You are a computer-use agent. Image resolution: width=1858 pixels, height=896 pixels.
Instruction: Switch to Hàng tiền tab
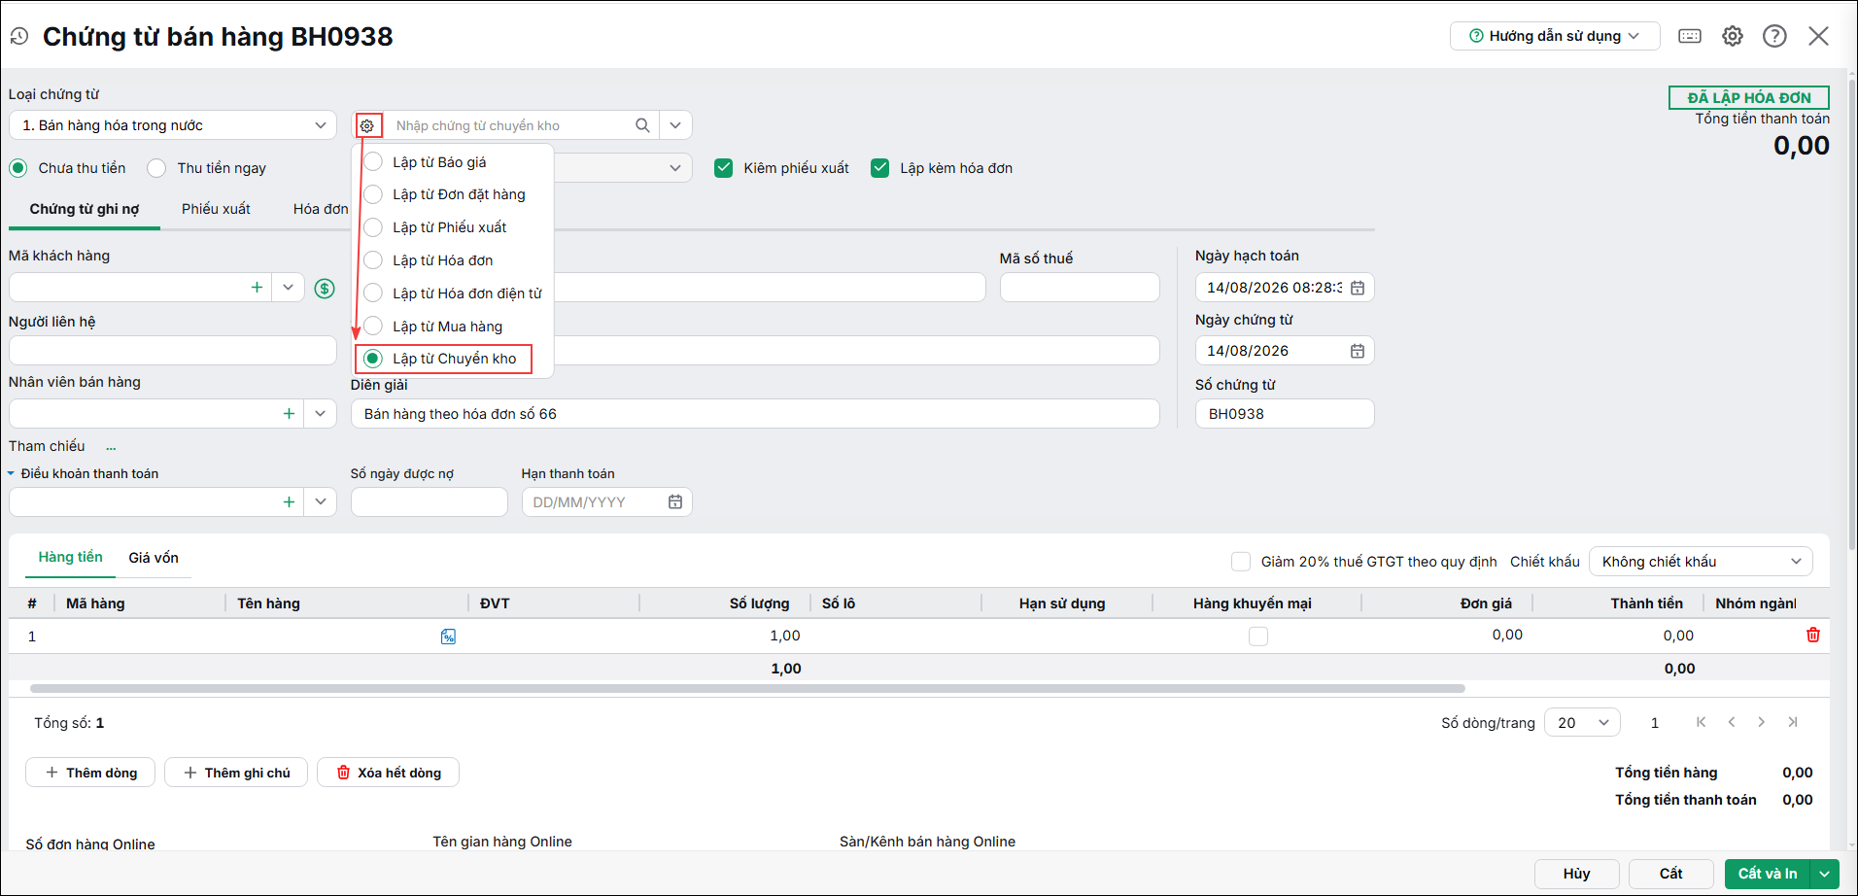point(70,557)
